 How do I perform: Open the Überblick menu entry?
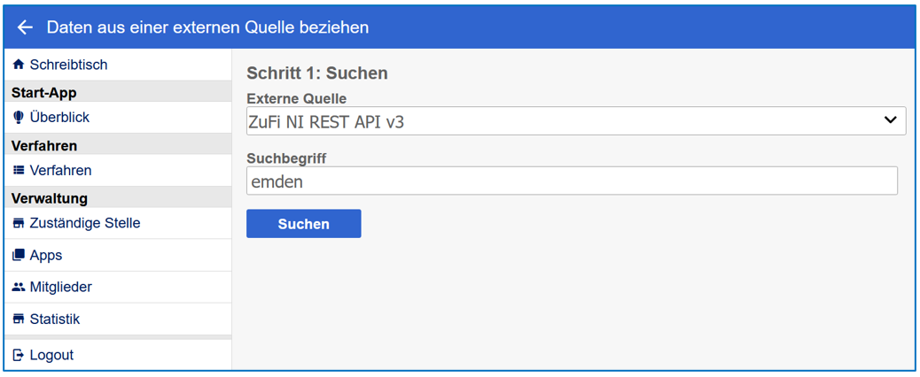(59, 117)
